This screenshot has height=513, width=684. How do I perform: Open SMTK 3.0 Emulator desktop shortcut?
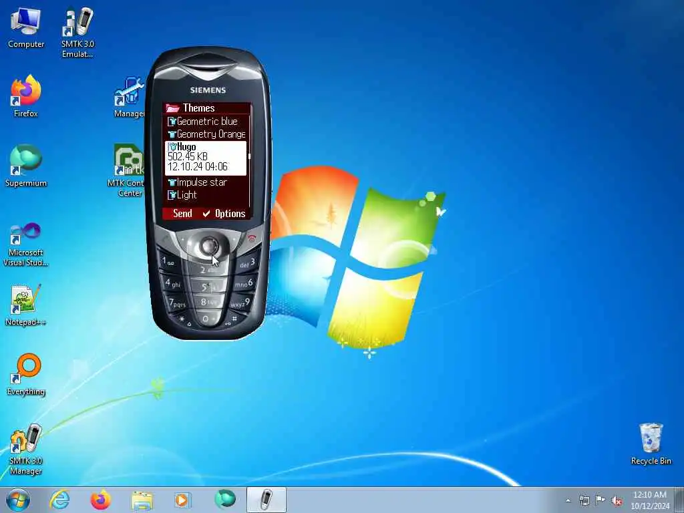(x=77, y=33)
